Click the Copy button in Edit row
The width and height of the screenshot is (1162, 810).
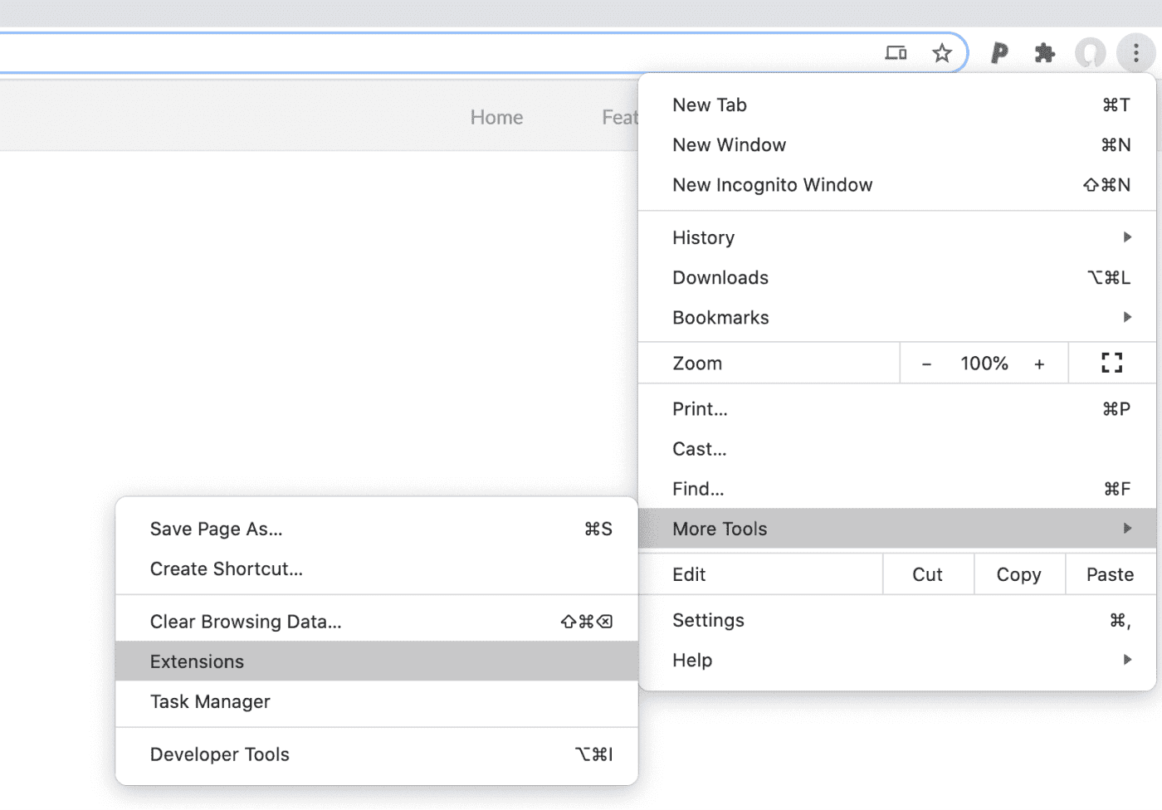pos(1018,574)
